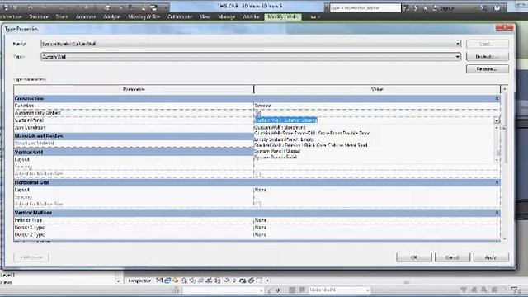Collapse the Horizontal Grid group

497,182
